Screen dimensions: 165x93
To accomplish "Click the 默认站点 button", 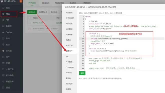I will coord(54,12).
